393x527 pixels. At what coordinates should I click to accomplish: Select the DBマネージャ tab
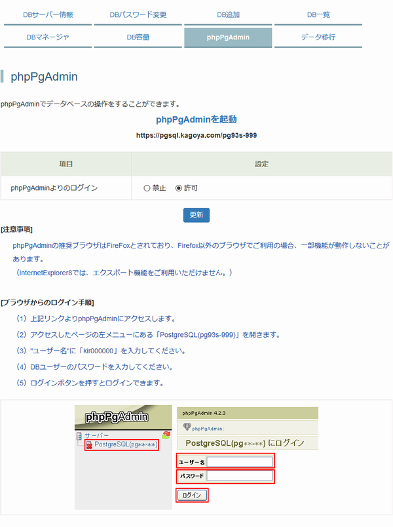[48, 37]
